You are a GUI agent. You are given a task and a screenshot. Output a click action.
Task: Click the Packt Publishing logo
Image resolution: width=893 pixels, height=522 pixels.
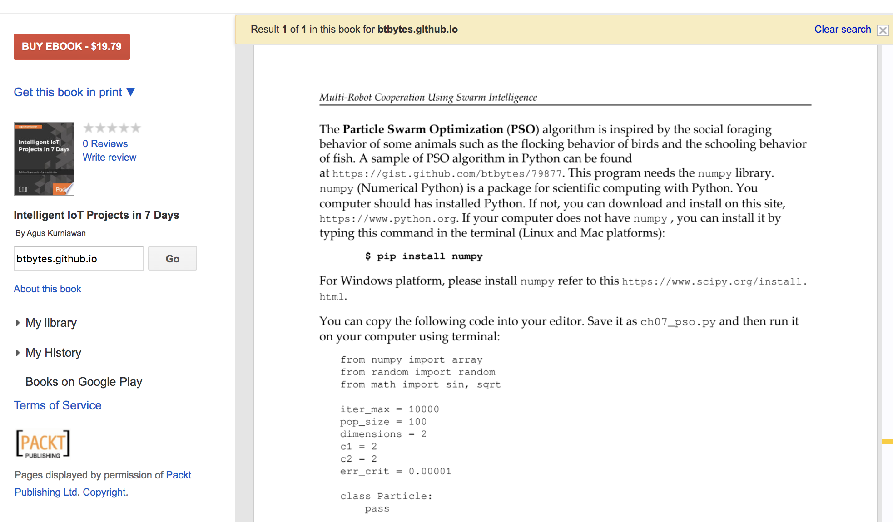43,443
